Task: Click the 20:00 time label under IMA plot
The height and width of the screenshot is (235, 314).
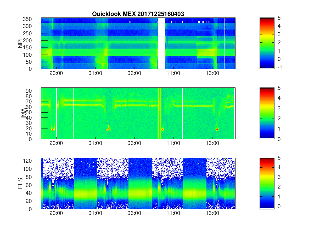Action: coord(56,143)
